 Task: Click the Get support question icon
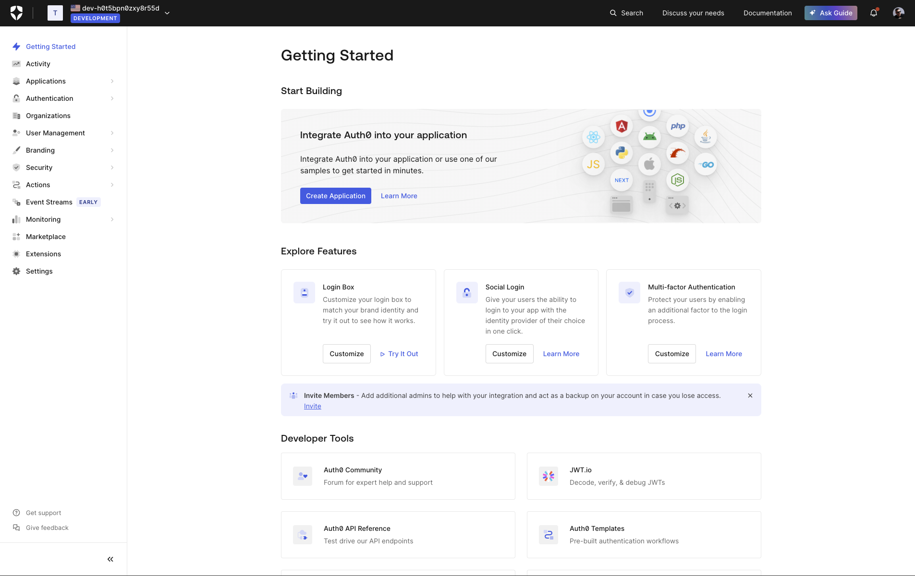[16, 513]
